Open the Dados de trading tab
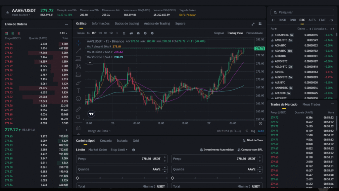 [x=127, y=24]
